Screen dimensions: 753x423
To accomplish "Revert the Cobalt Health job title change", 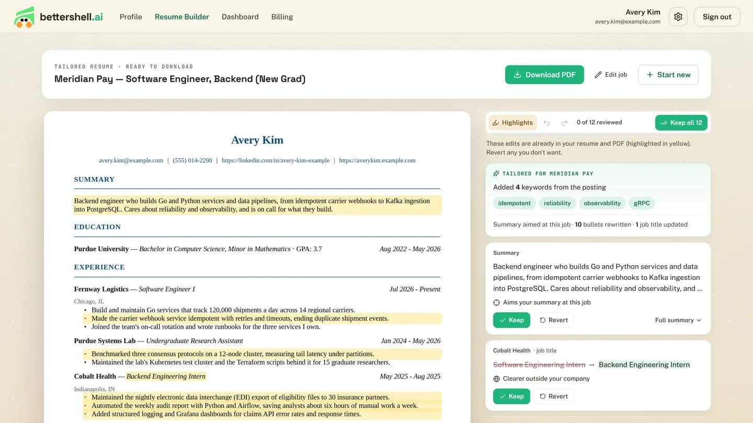I will tap(554, 396).
